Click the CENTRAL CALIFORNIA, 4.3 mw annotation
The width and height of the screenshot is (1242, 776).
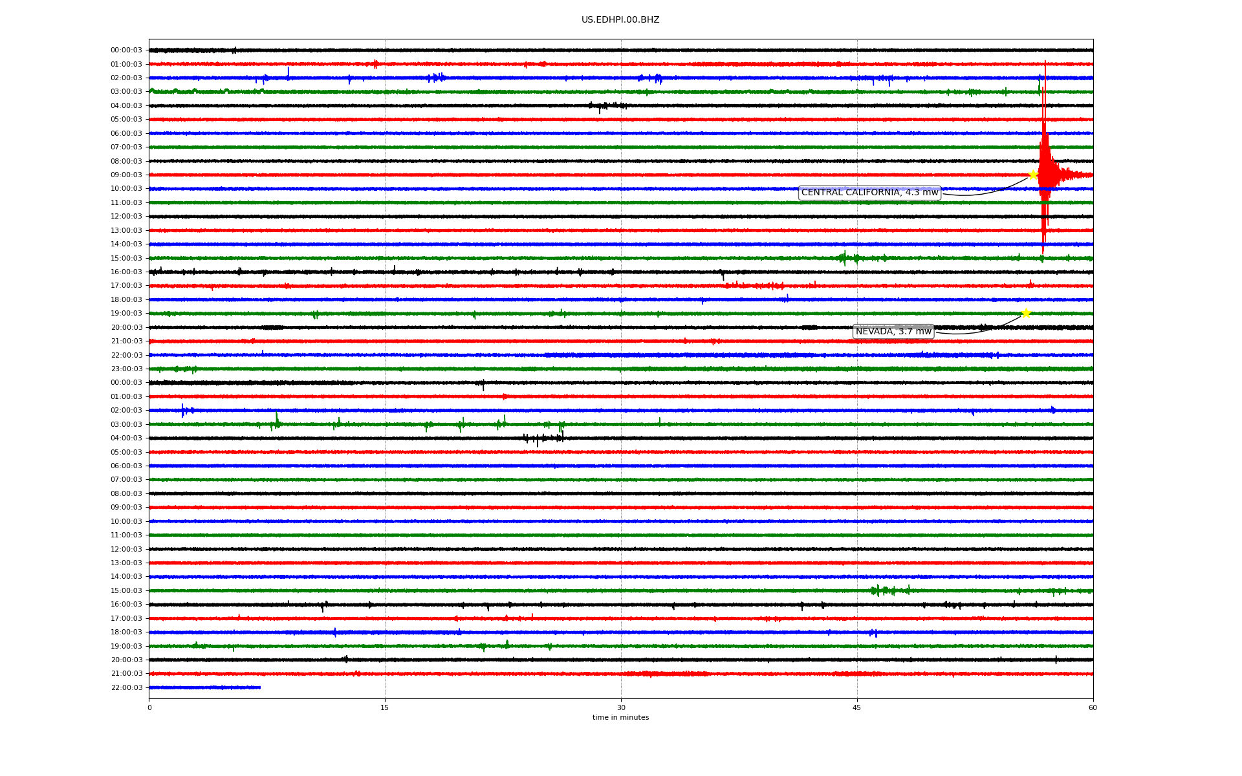tap(869, 193)
